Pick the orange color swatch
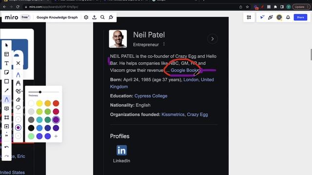The width and height of the screenshot is (312, 175). tap(48, 103)
